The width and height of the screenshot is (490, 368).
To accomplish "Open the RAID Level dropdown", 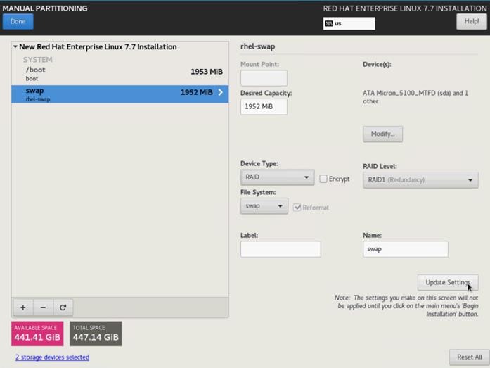I will [420, 180].
